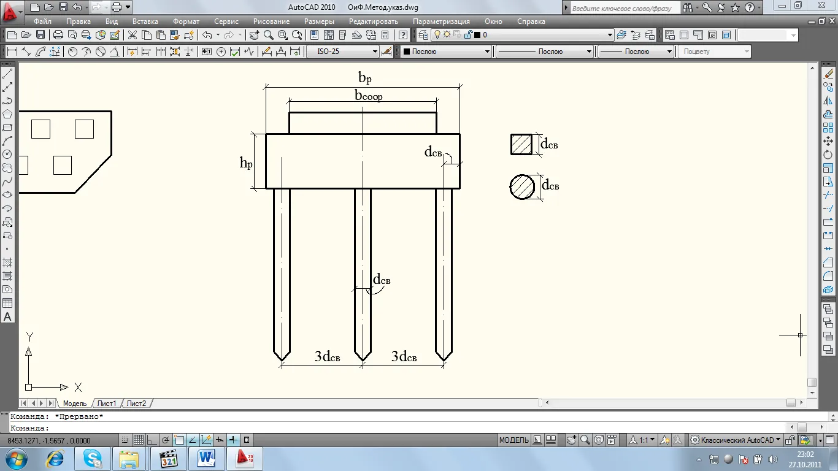Screen dimensions: 838x471
Task: Open the lineweight Послою dropdown
Action: pos(636,52)
